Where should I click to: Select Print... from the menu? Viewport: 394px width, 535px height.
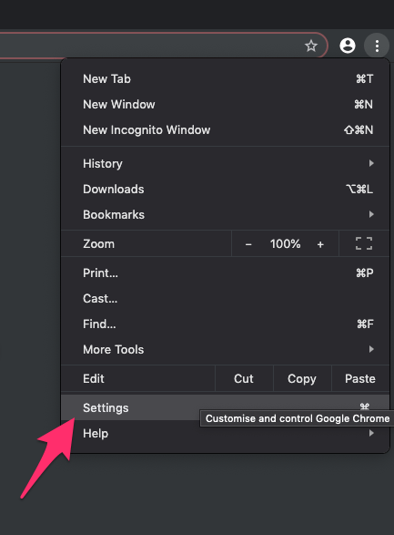225,273
